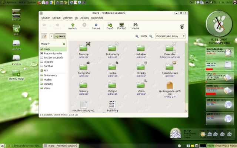Screen dimensions: 237x148
Task: Open the Videa bookmark in the sidebar
Action: (x=53, y=88)
